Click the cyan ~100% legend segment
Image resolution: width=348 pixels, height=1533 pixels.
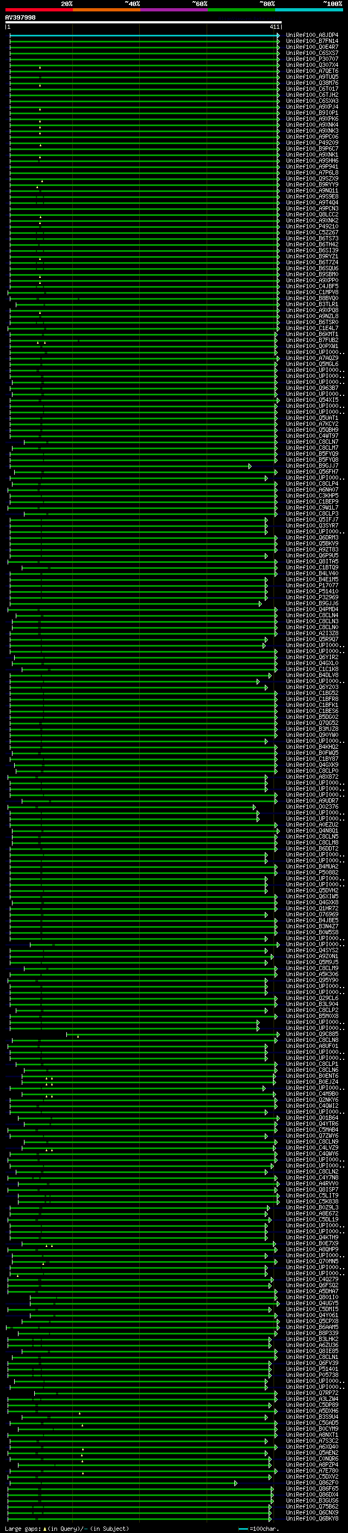point(309,10)
